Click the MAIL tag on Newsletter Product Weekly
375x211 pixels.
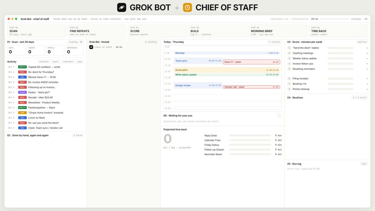22,103
